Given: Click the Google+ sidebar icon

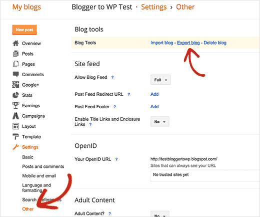Looking at the screenshot, I should click(x=15, y=85).
